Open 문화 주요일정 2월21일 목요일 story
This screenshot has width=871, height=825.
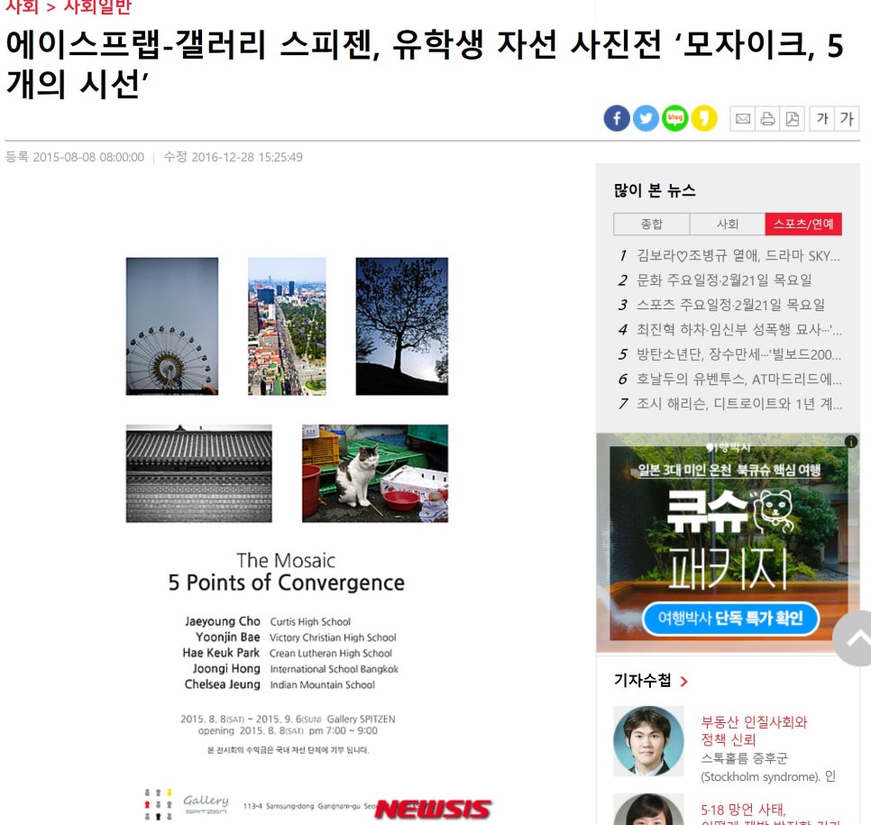click(724, 280)
